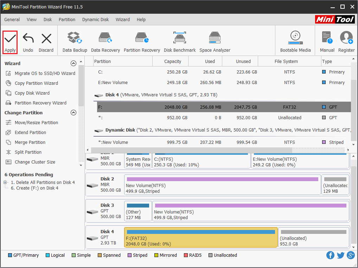Open the Disk menu
Image resolution: width=358 pixels, height=268 pixels.
[48, 20]
